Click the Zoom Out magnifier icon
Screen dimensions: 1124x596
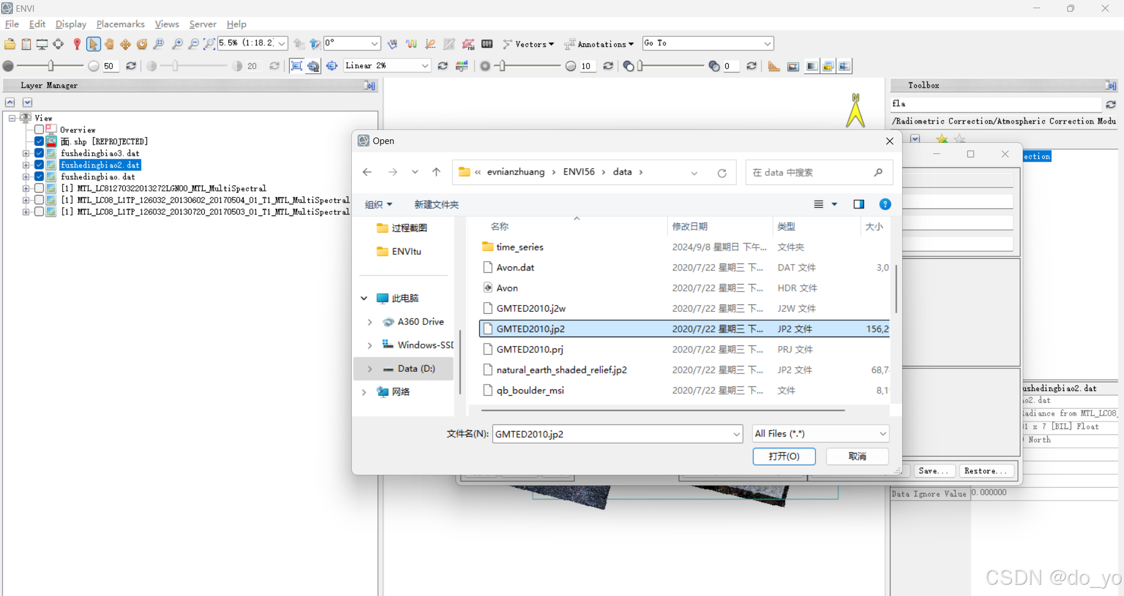(193, 44)
